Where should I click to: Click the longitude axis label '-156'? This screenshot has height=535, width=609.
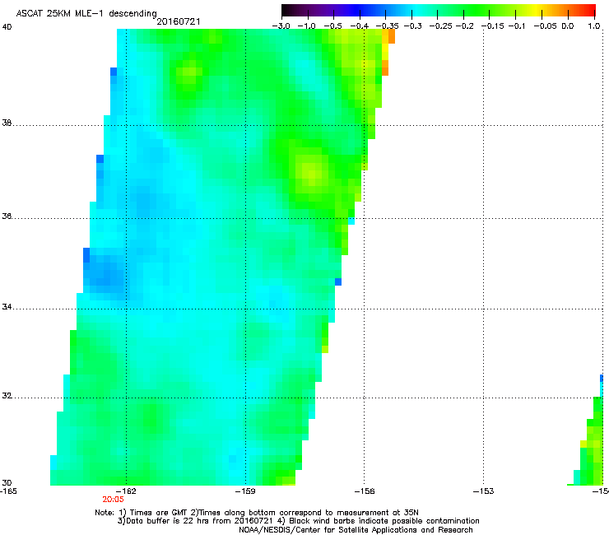[x=365, y=491]
